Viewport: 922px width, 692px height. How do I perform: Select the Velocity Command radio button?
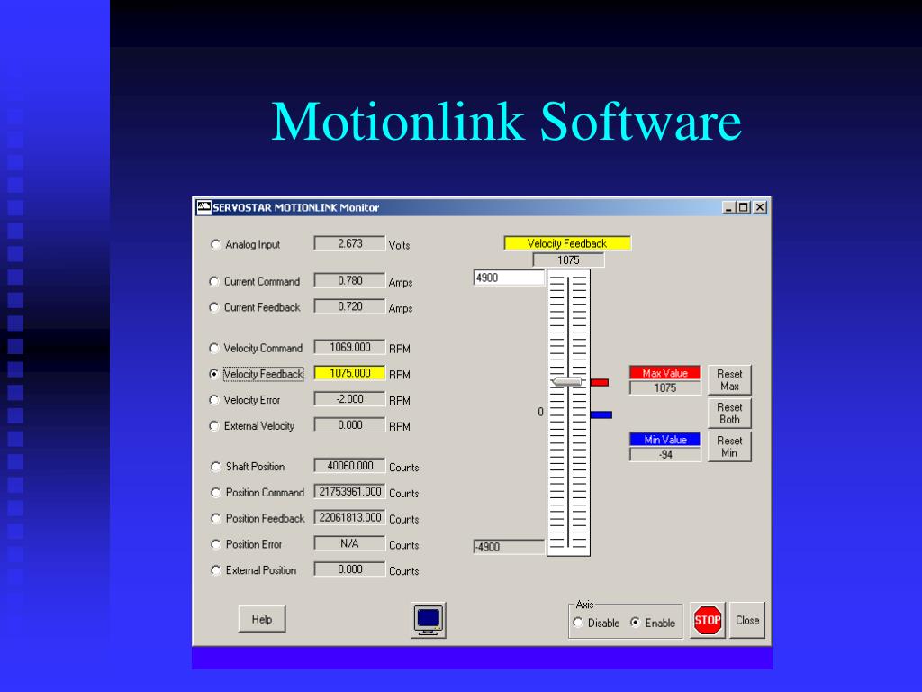point(214,349)
